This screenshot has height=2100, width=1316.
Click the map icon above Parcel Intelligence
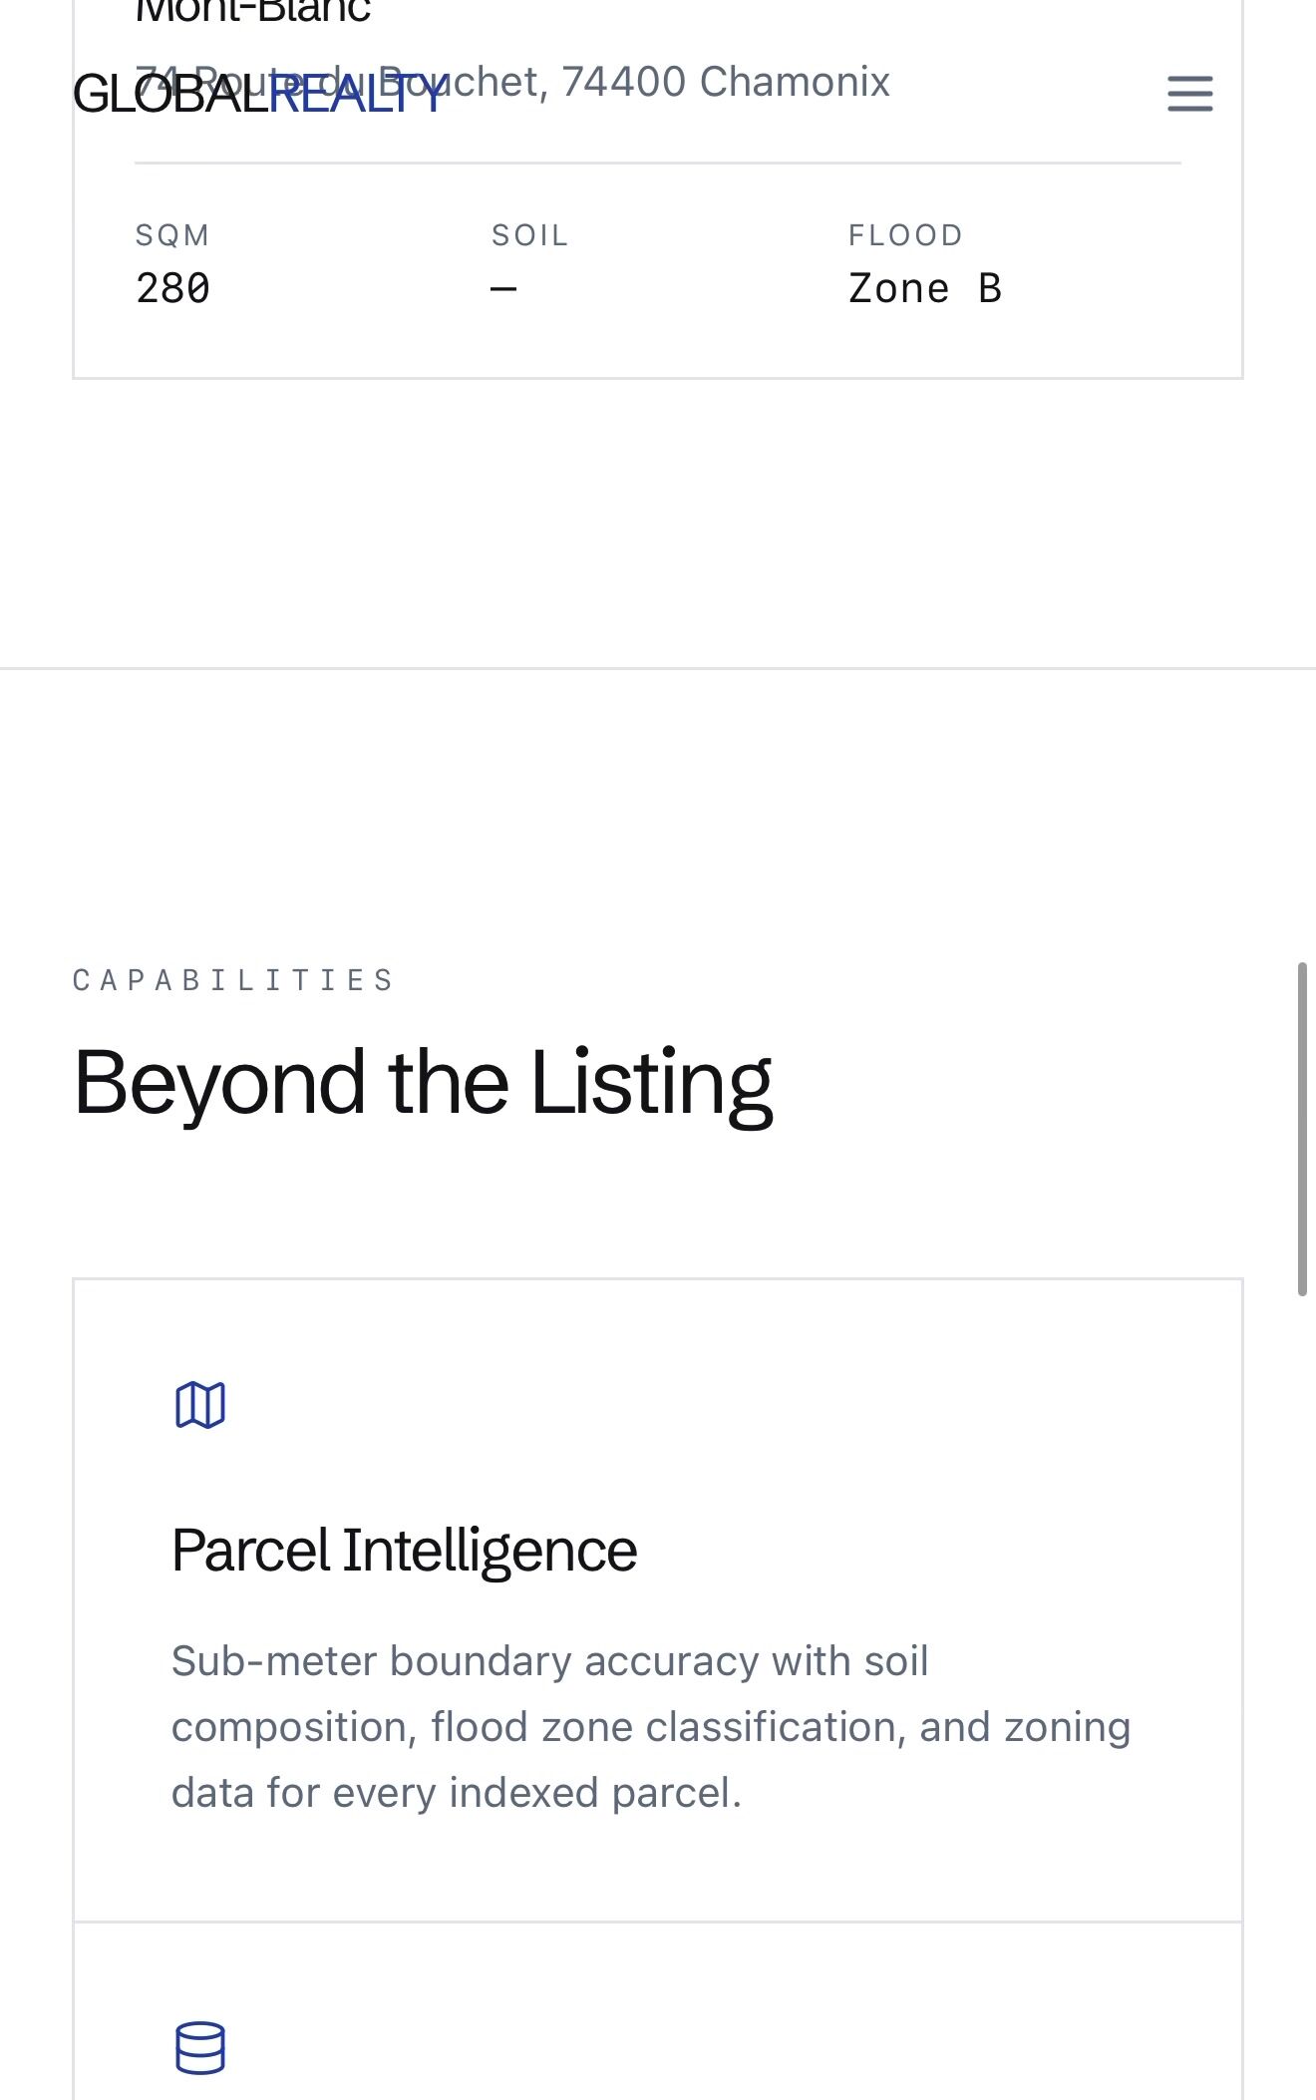200,1405
